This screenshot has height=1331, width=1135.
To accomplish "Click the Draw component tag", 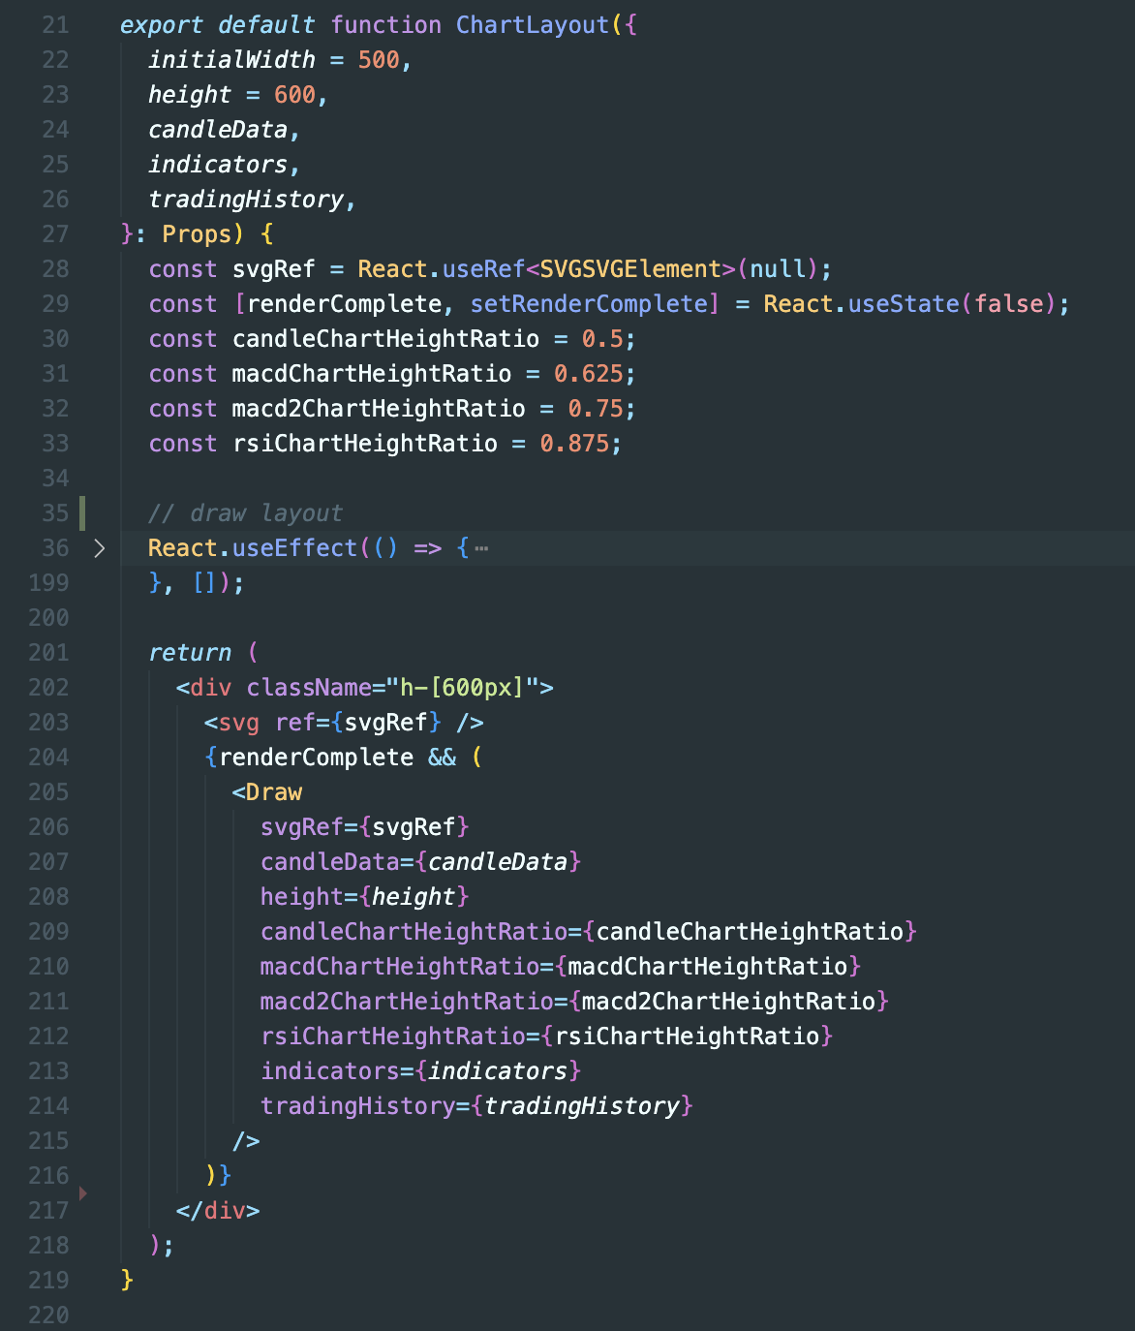I will pyautogui.click(x=274, y=792).
